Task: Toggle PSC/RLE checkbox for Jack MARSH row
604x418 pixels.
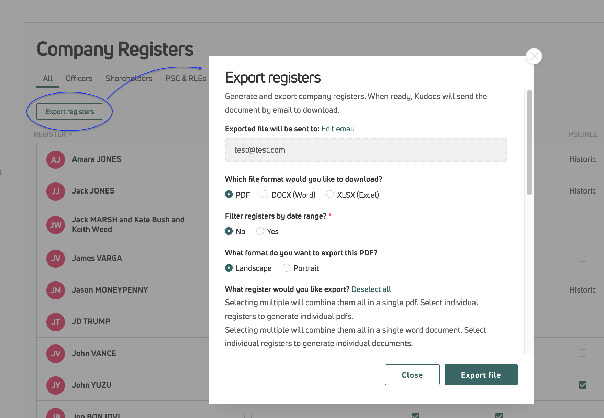Action: tap(583, 224)
